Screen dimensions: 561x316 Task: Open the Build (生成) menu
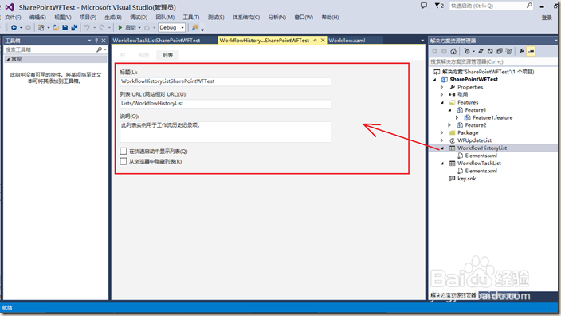[x=113, y=18]
